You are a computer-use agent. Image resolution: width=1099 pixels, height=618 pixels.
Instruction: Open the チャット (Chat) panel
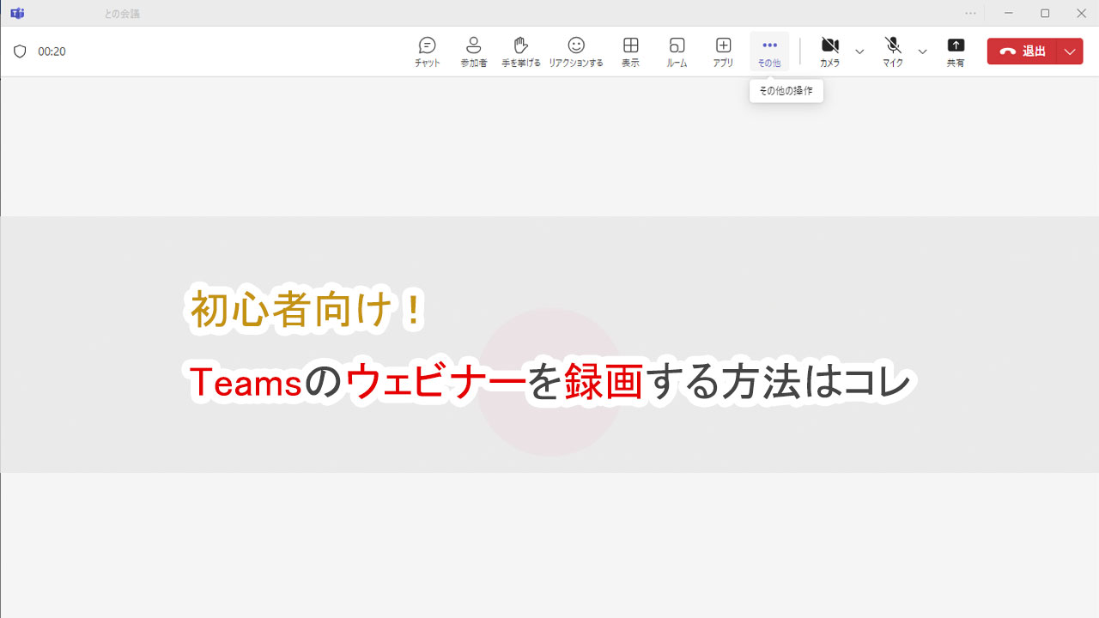click(427, 51)
